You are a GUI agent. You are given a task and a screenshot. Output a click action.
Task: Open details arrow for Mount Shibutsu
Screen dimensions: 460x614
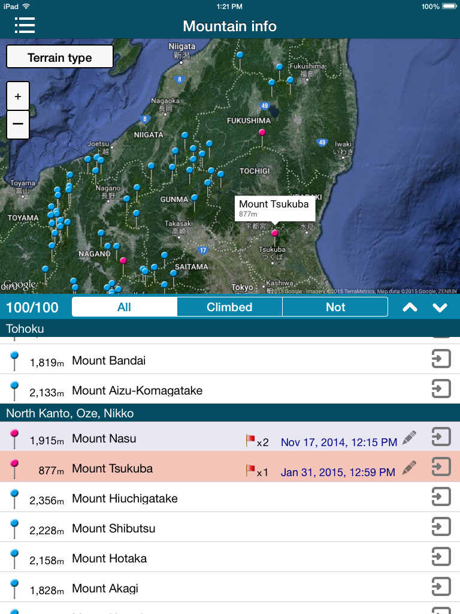tap(441, 526)
